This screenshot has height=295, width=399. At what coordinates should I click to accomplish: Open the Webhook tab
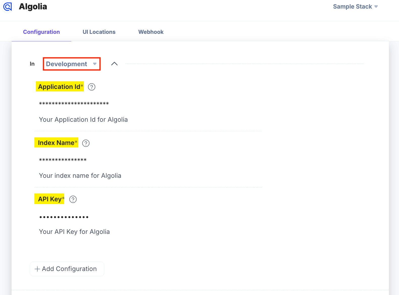coord(151,32)
